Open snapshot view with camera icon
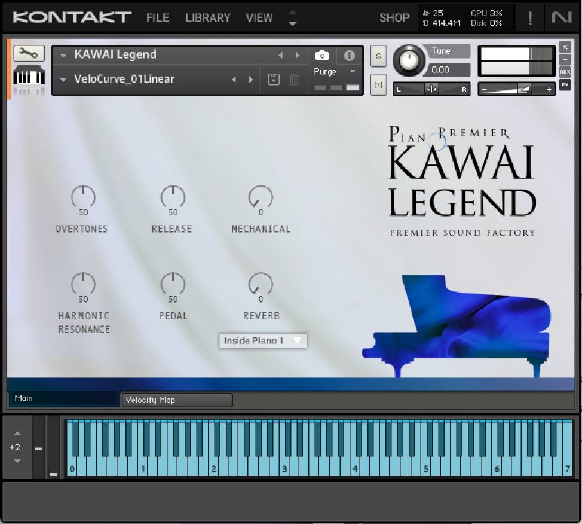Image resolution: width=582 pixels, height=524 pixels. click(322, 56)
